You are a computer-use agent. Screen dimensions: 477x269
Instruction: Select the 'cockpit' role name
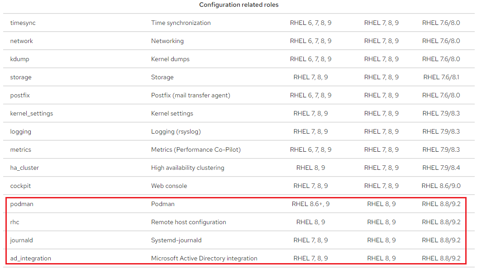20,186
